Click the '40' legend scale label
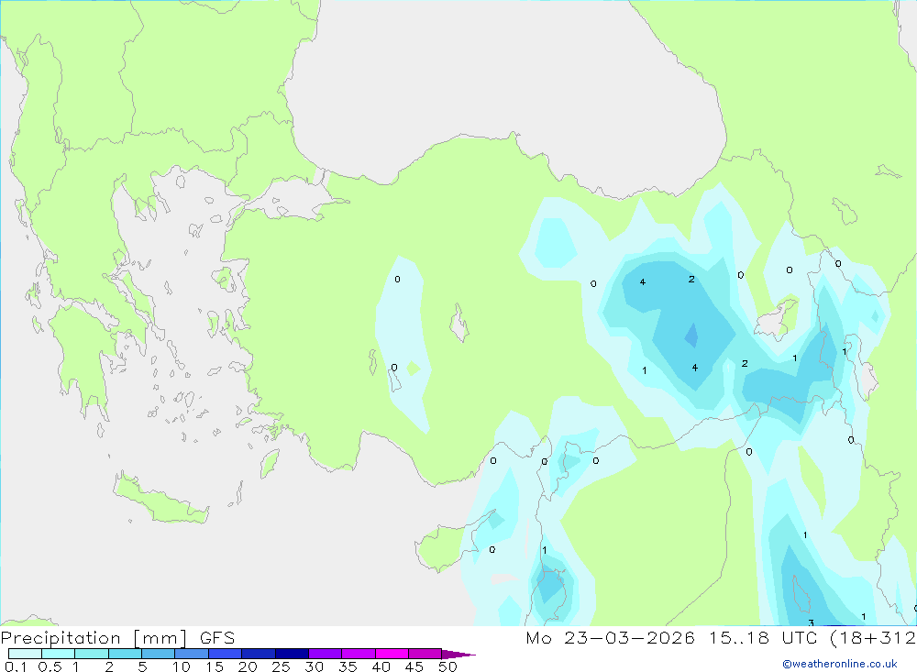The image size is (917, 672). 381,666
